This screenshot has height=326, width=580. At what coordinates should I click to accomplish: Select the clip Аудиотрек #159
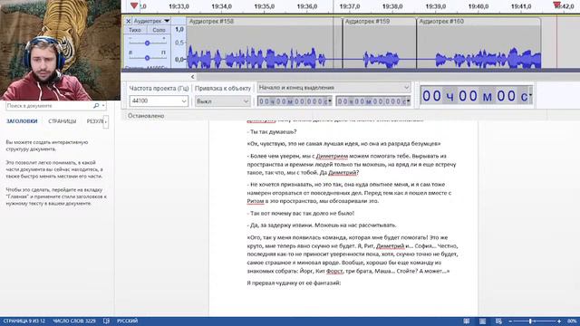[367, 22]
